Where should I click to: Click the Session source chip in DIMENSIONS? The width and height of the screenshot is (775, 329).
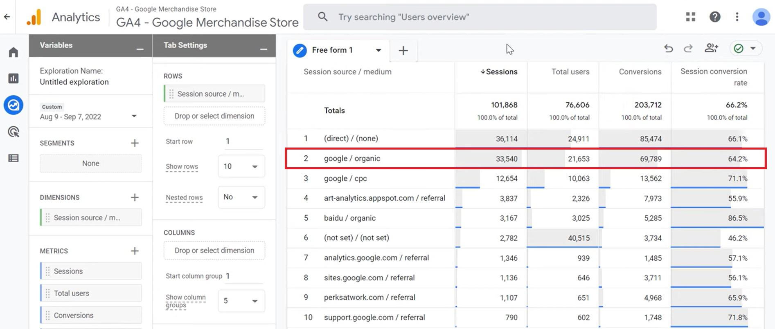tap(91, 217)
